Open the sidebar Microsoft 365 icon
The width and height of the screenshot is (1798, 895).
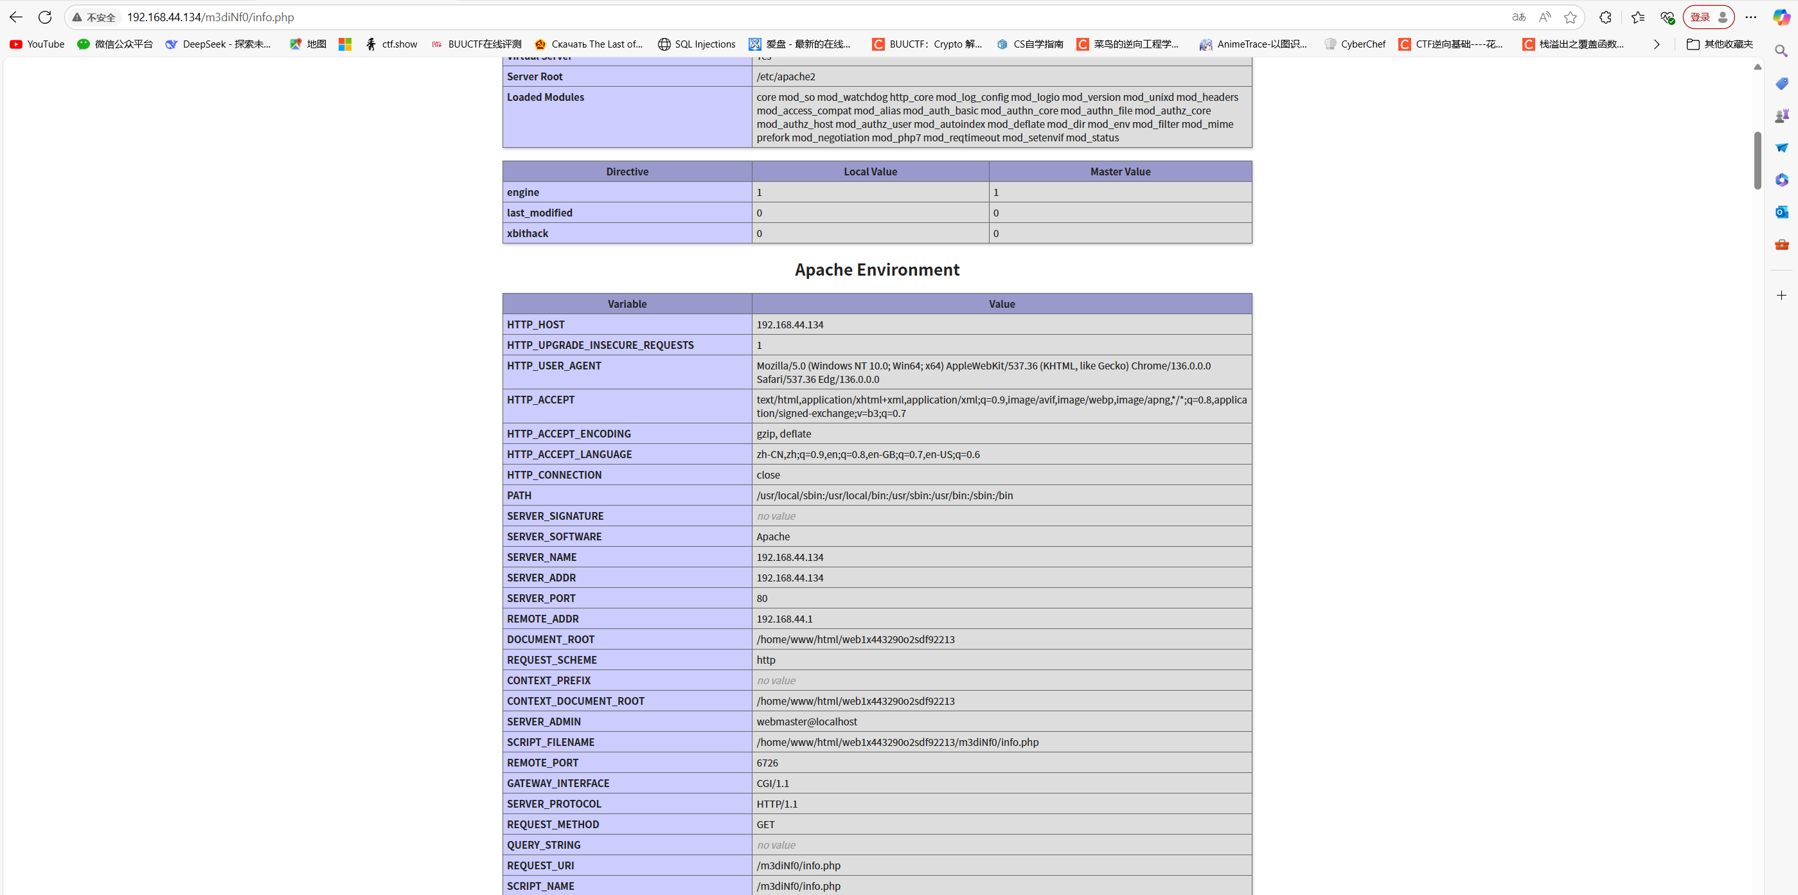tap(1781, 179)
